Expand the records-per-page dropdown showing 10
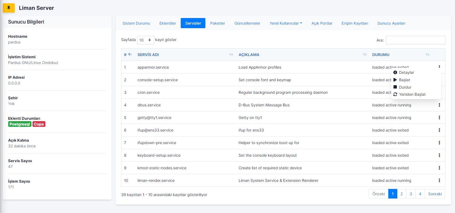This screenshot has height=213, width=455. click(145, 40)
